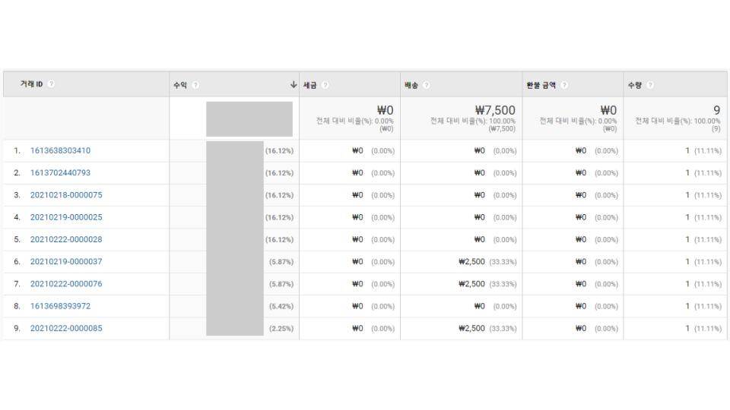This screenshot has width=730, height=410.
Task: Toggle sort arrow in 수익 column header
Action: click(294, 84)
